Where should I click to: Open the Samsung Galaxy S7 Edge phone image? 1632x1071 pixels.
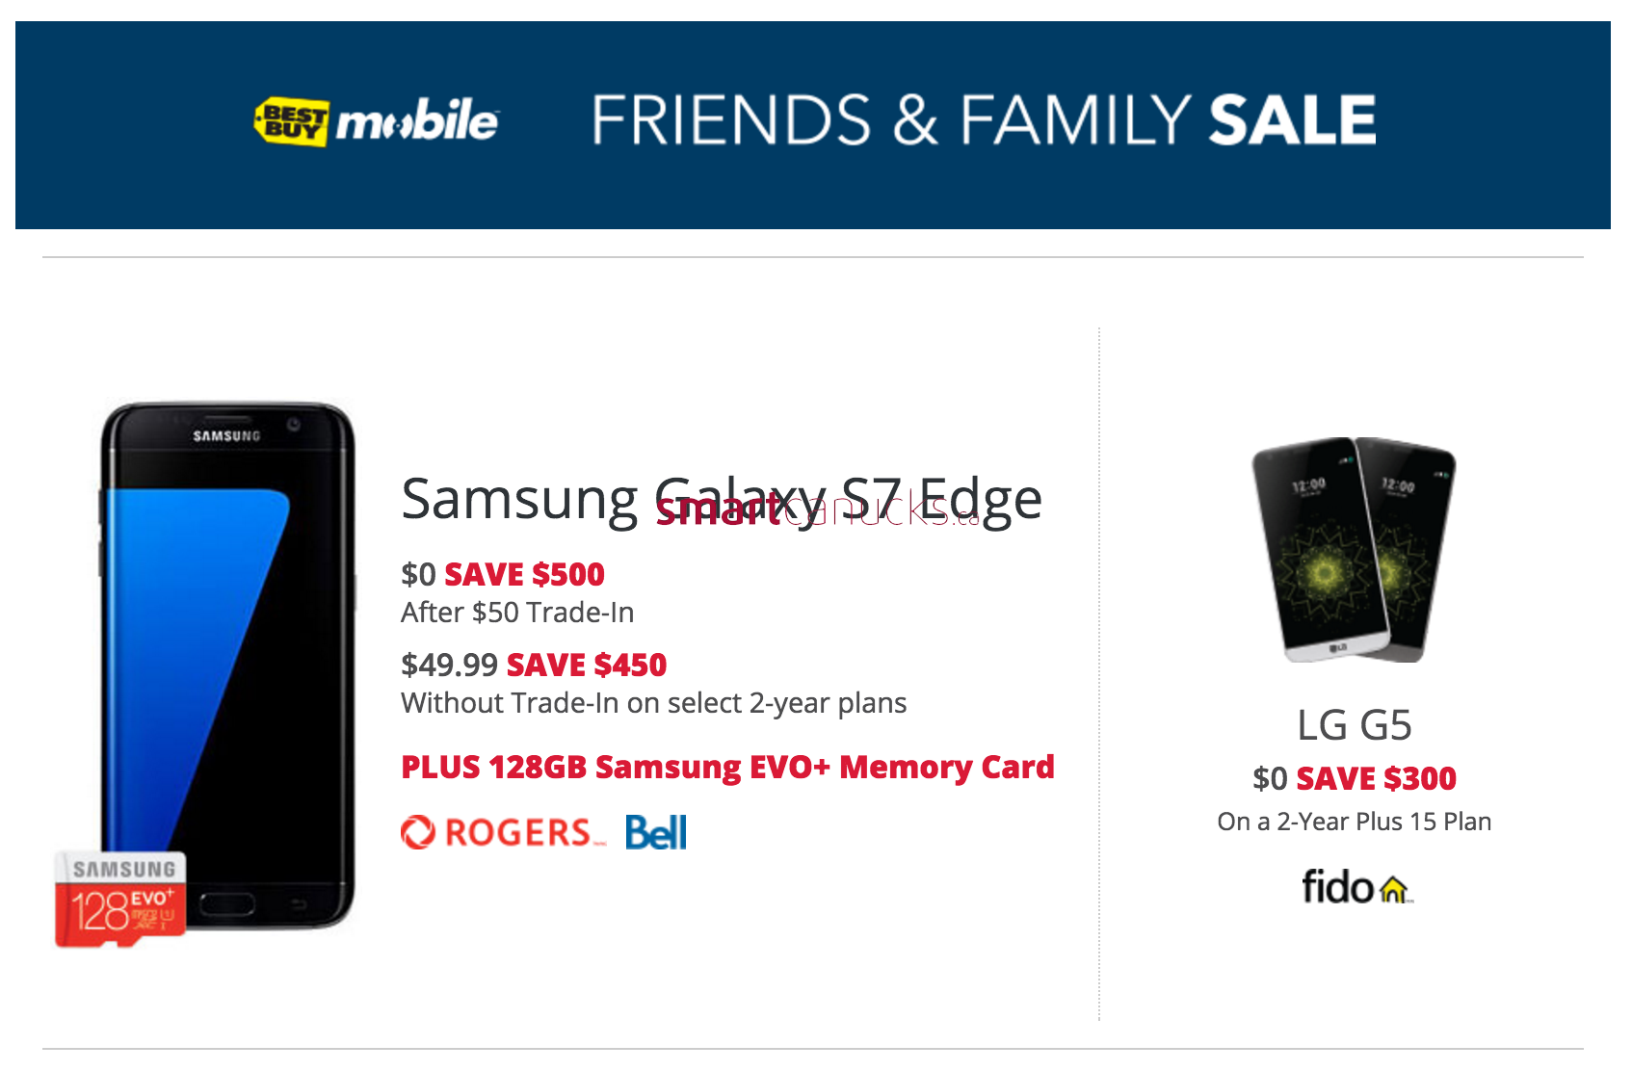pyautogui.click(x=228, y=665)
